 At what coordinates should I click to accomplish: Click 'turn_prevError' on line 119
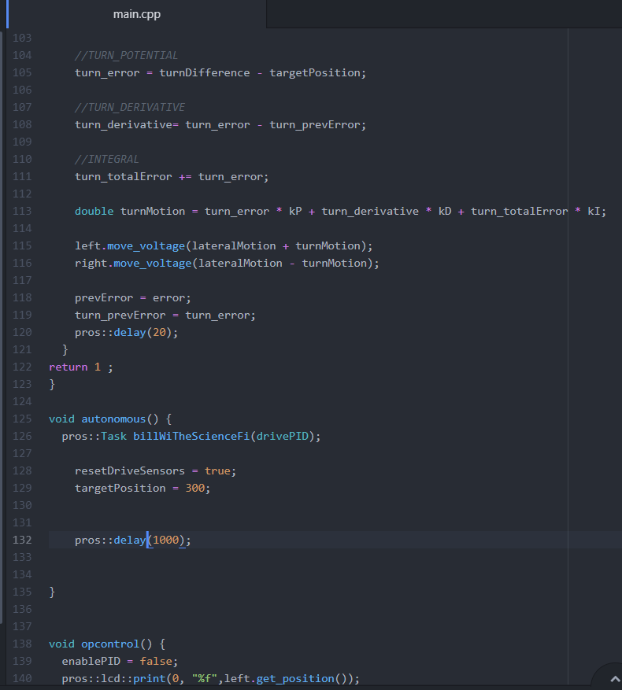pyautogui.click(x=120, y=315)
